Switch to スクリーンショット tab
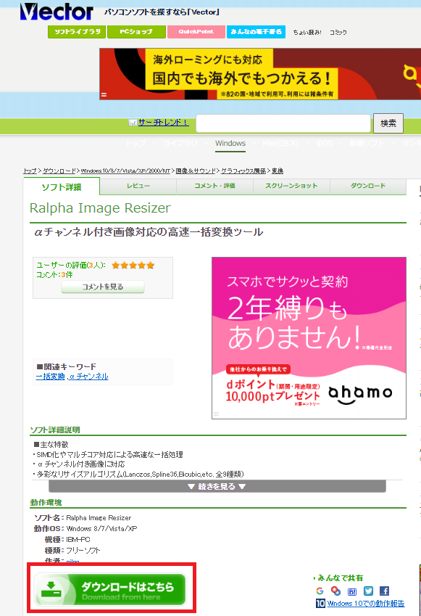 click(x=291, y=186)
